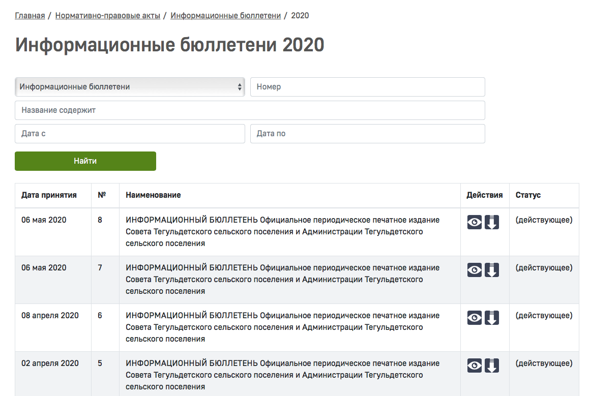Focus the Дата с field
589x396 pixels.
(x=130, y=134)
